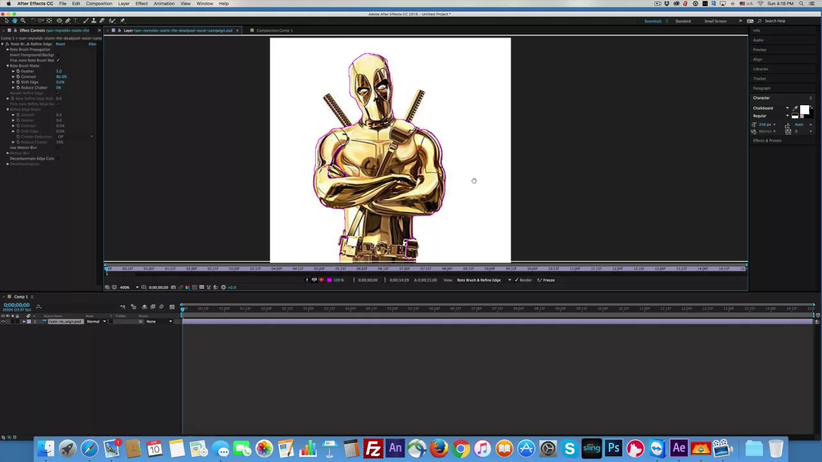Select the Unified Camera tool

pos(40,21)
